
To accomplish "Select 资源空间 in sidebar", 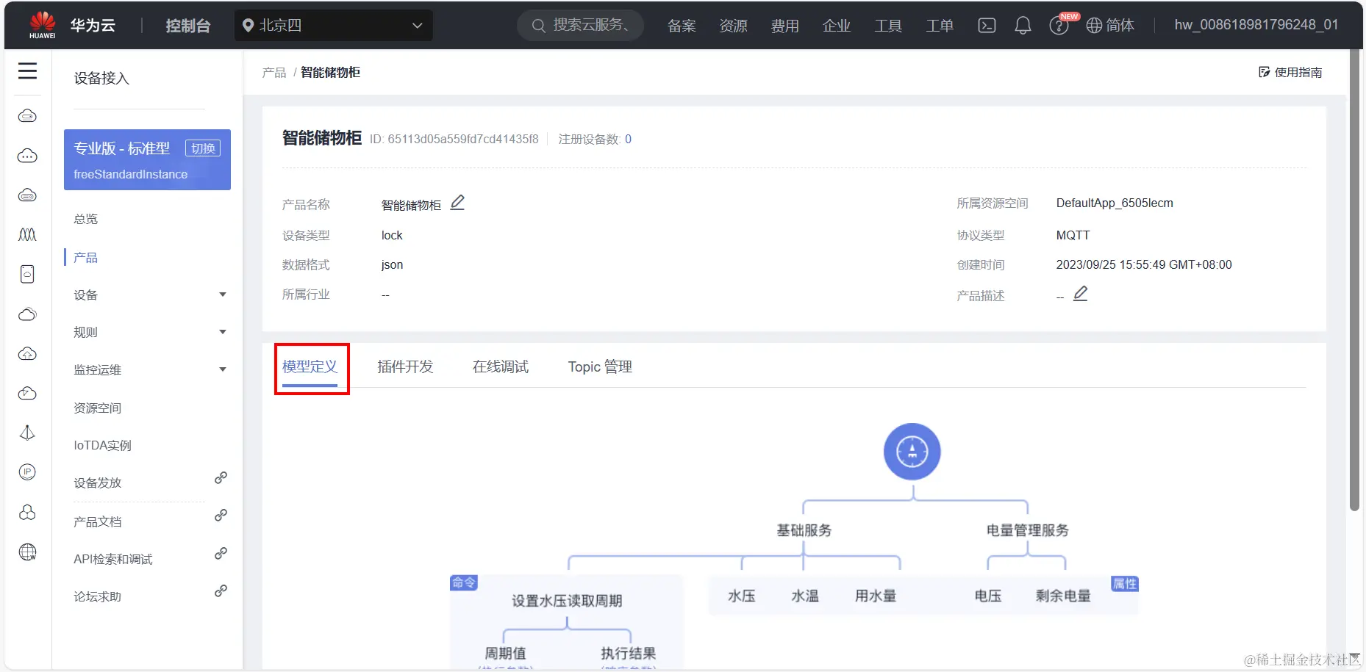I will coord(97,408).
